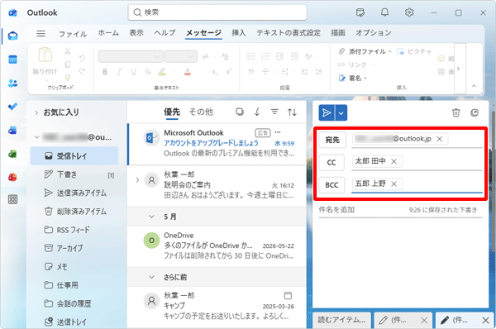Open the More apps grid icon
Screen dimensions: 496x329
tap(12, 199)
